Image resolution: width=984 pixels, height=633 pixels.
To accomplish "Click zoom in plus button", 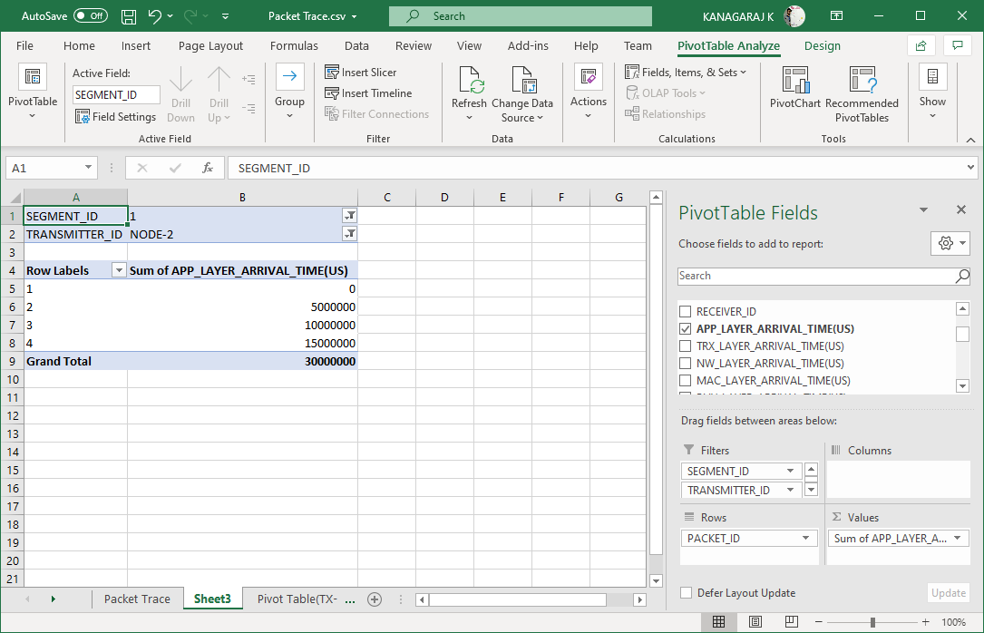I will [x=926, y=622].
